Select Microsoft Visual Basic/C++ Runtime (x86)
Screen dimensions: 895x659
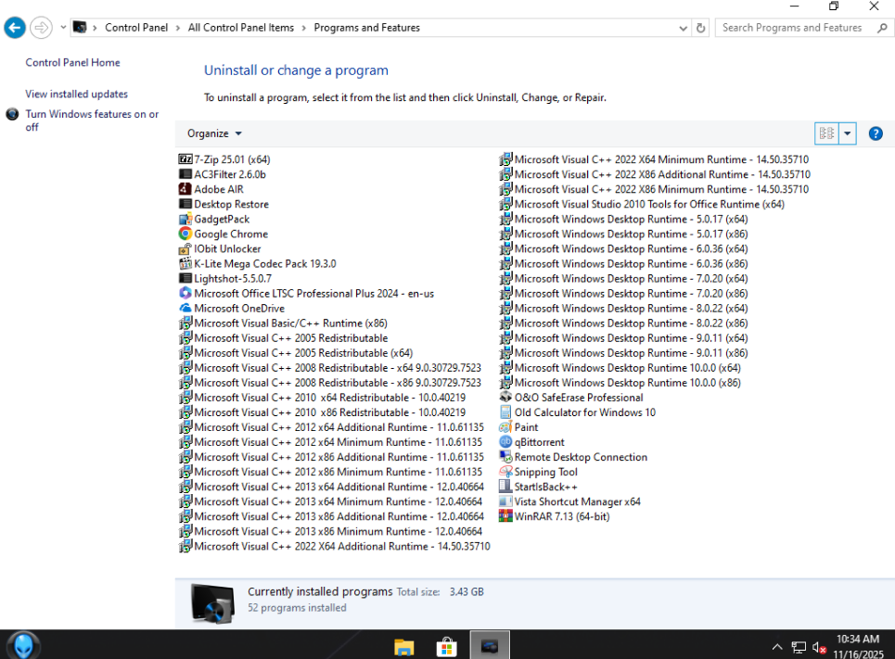pyautogui.click(x=283, y=323)
